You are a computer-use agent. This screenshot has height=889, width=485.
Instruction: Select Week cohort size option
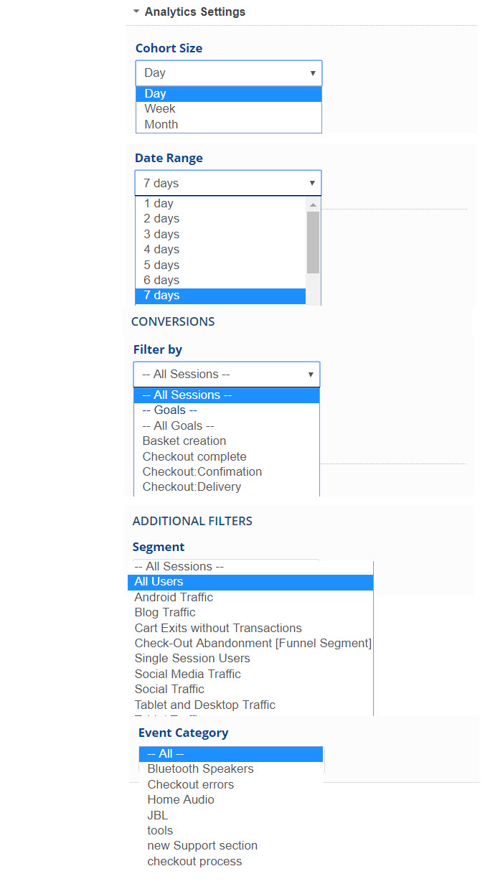click(160, 109)
